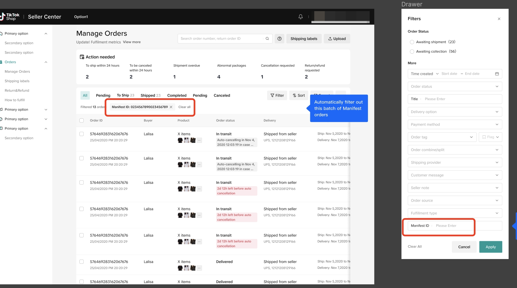Click the search magnifier icon
Viewport: 517px width, 288px height.
[267, 39]
